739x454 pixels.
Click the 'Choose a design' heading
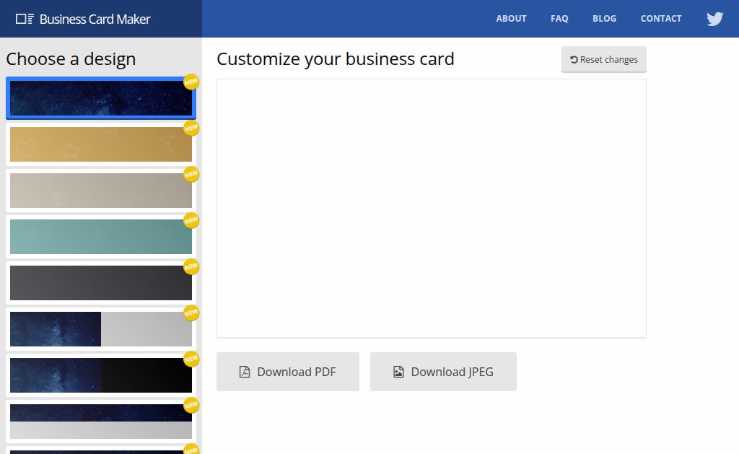click(71, 59)
